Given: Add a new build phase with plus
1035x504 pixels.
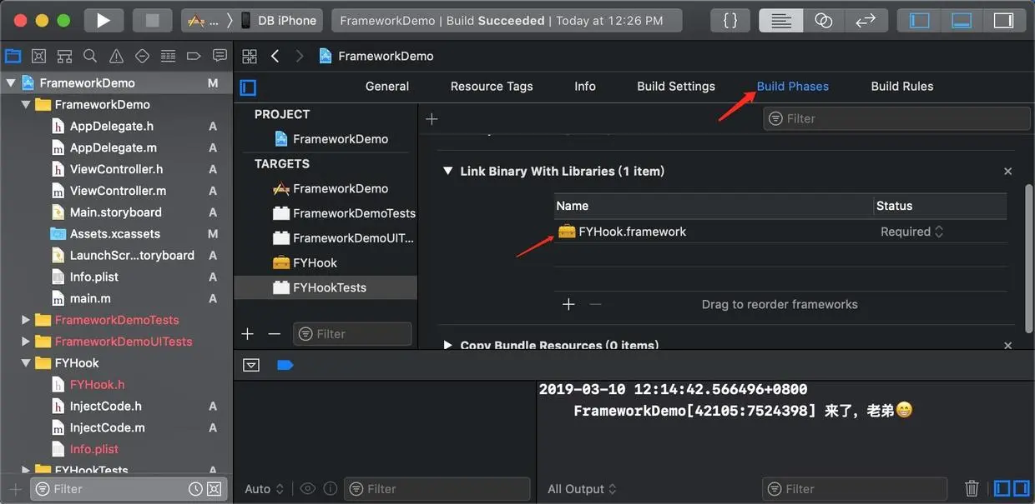Looking at the screenshot, I should coord(432,119).
